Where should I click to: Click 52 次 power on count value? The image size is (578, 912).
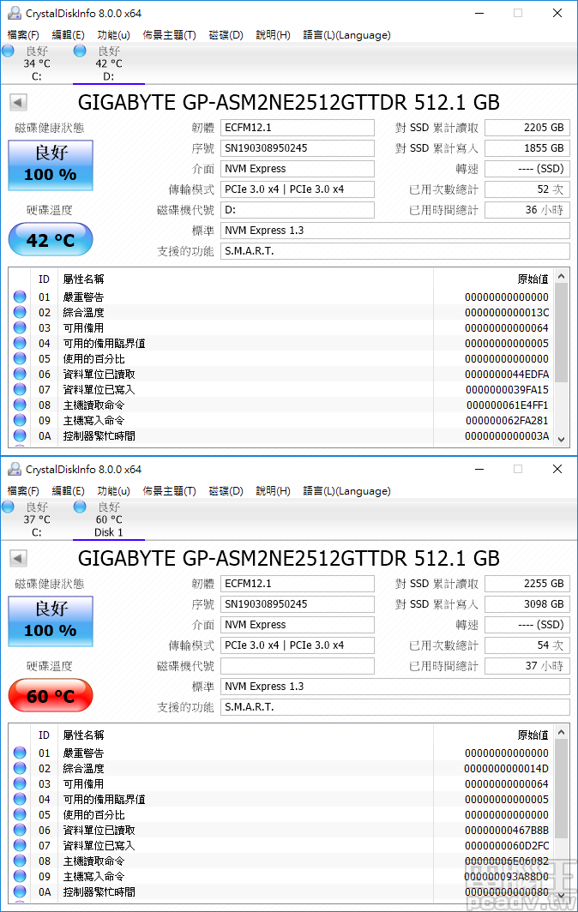pyautogui.click(x=527, y=189)
